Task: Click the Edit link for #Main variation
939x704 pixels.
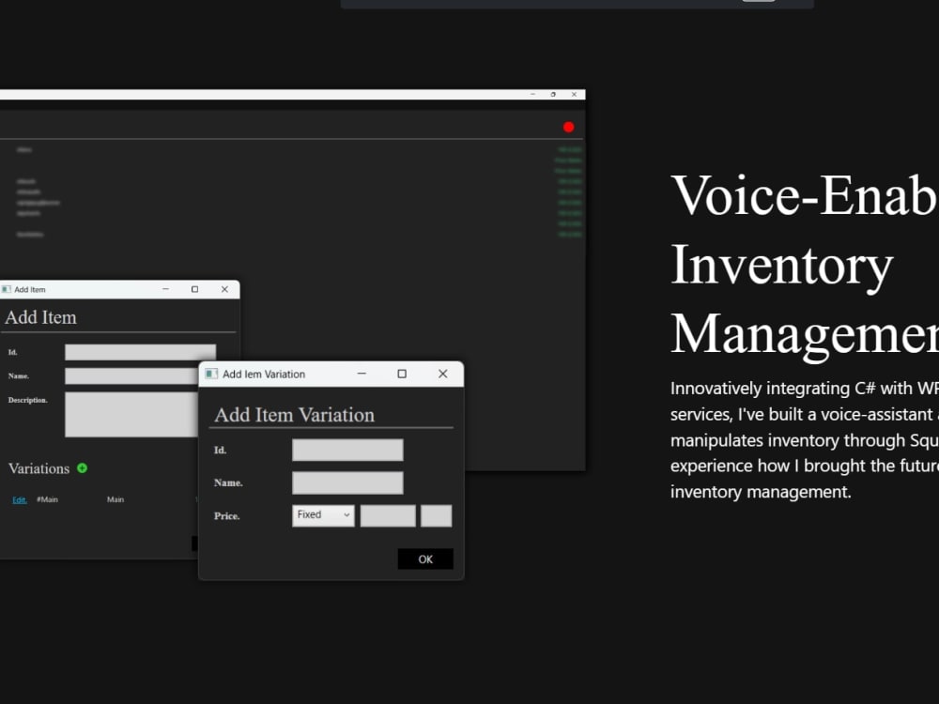Action: click(x=20, y=500)
